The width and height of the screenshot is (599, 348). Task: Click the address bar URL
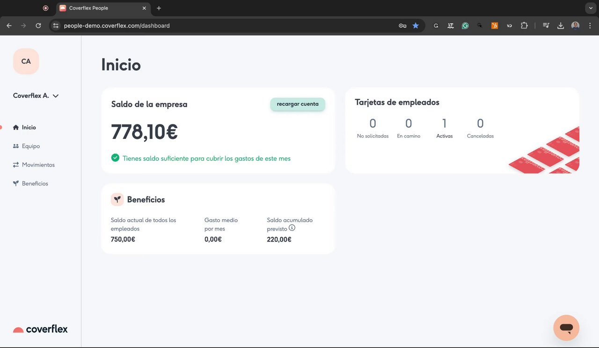click(x=117, y=26)
